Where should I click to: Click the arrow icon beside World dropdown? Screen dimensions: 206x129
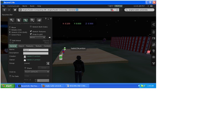tap(50, 37)
